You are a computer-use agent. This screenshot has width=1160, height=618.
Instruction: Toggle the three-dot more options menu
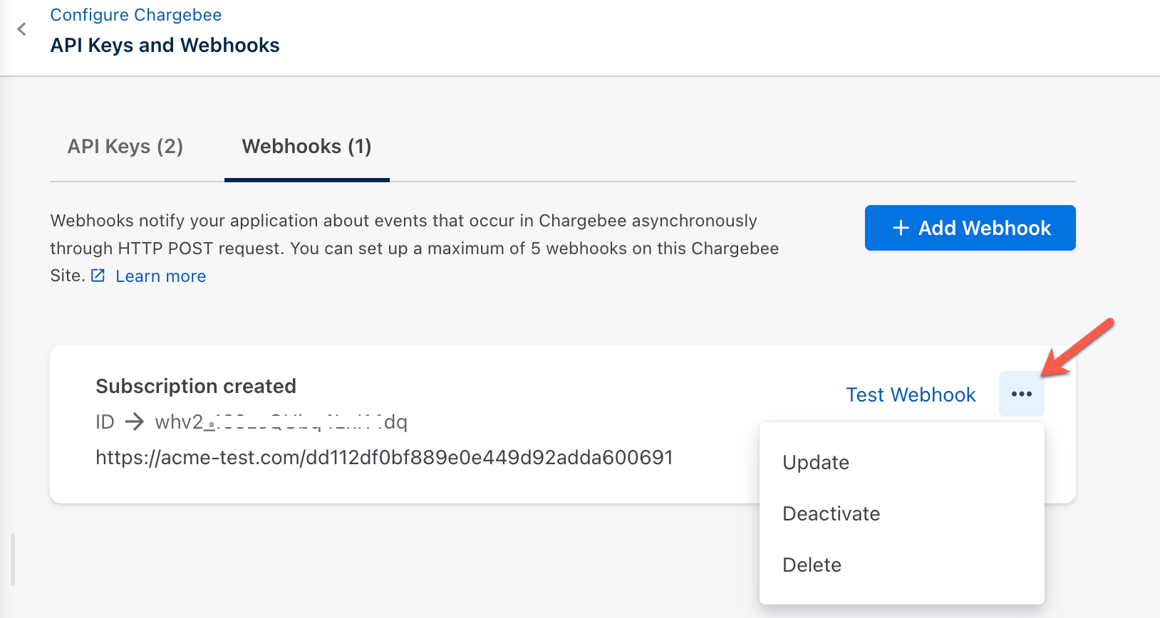click(1021, 394)
